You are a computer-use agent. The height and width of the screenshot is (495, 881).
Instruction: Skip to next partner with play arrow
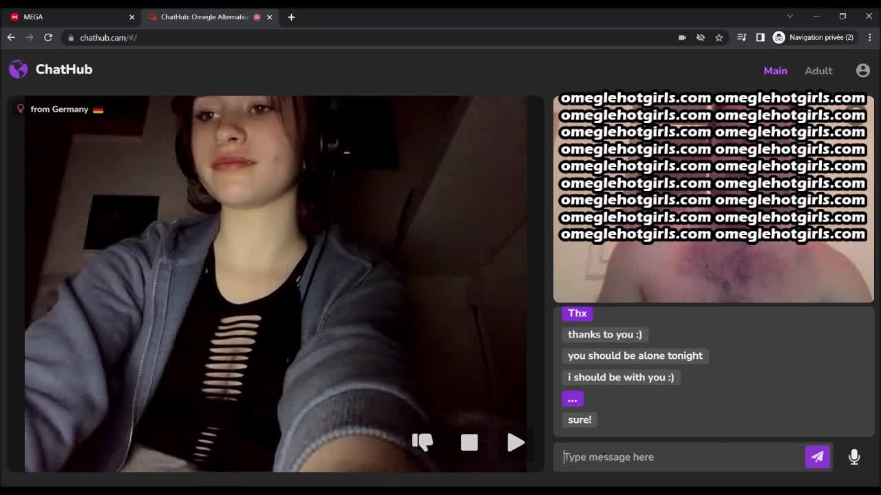516,442
